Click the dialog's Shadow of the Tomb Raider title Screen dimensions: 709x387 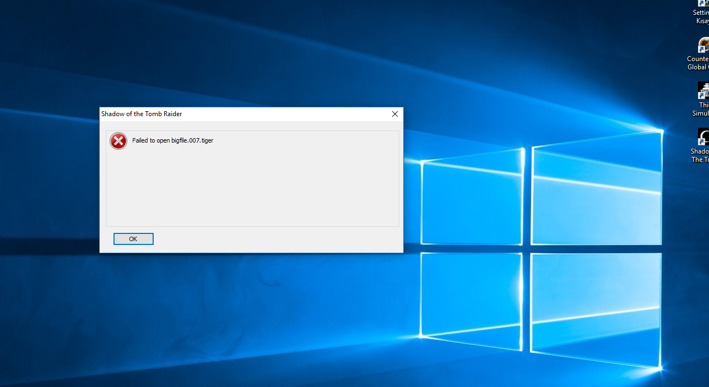coord(142,114)
